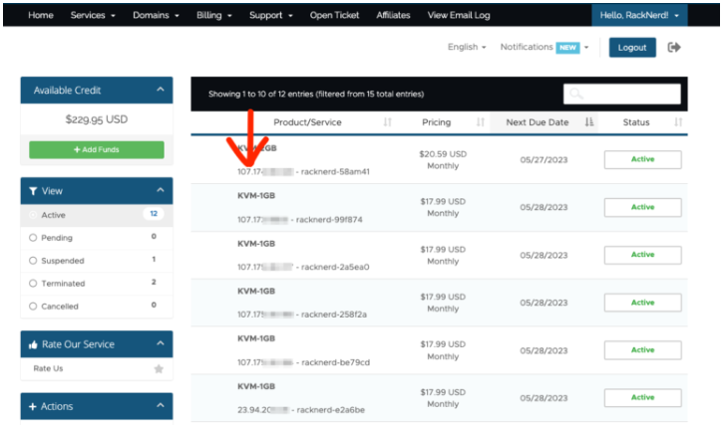Sort by Pricing column arrows
The image size is (725, 425).
(480, 122)
